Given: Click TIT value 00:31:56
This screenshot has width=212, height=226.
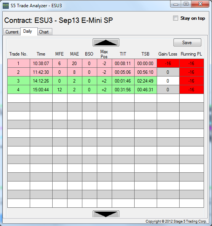Looking at the screenshot, I should (x=123, y=90).
